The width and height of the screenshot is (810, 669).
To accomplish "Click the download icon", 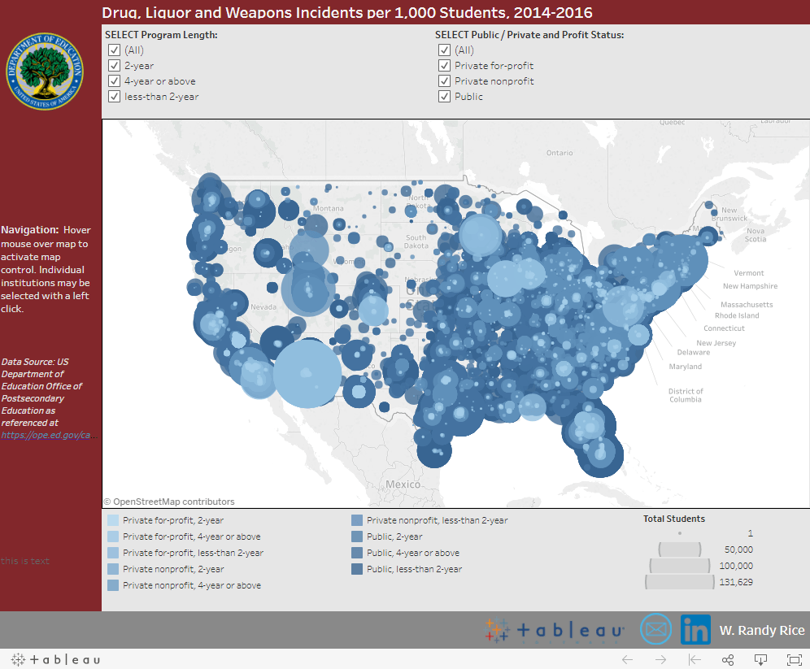I will click(761, 659).
